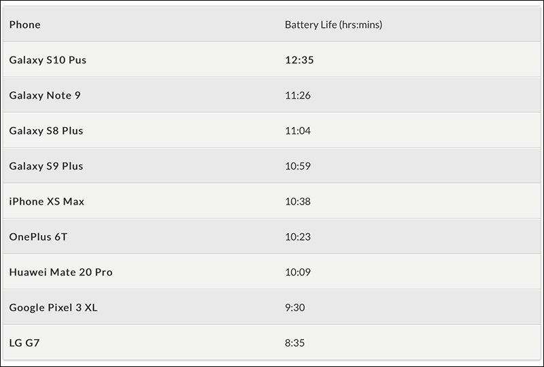Click the 12:35 battery life value
This screenshot has width=544, height=367.
point(299,60)
